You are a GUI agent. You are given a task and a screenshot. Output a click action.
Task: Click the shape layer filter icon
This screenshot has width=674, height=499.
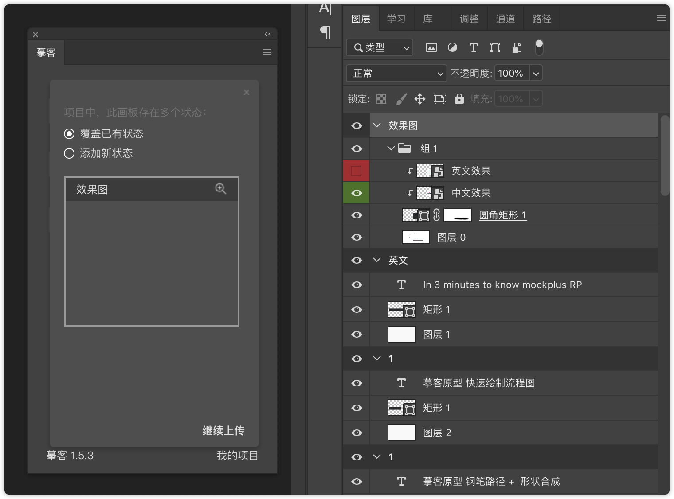(x=495, y=47)
